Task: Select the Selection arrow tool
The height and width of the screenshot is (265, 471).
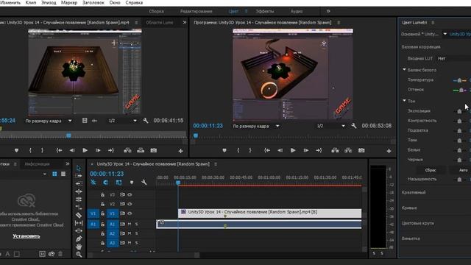Action: pyautogui.click(x=79, y=168)
